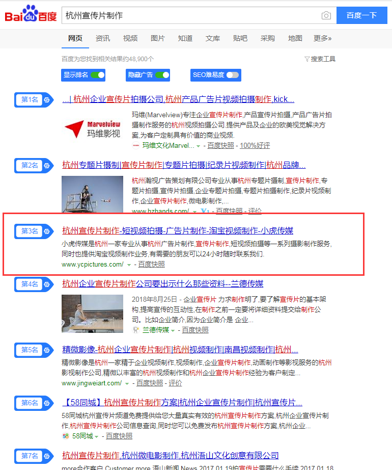Open 【58同城】 result title link

[x=182, y=402]
